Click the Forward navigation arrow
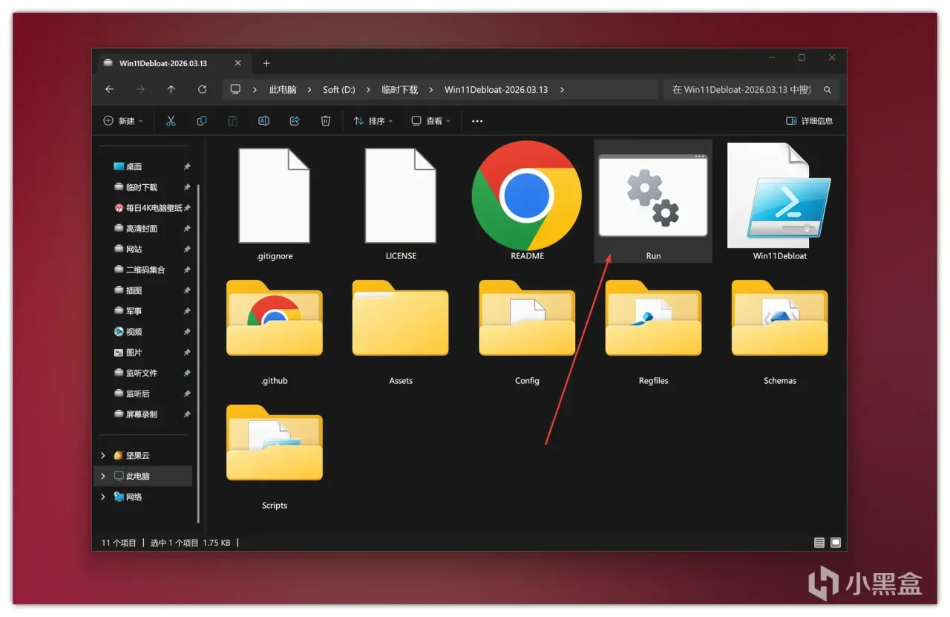Screen dimensions: 950x617 [141, 89]
